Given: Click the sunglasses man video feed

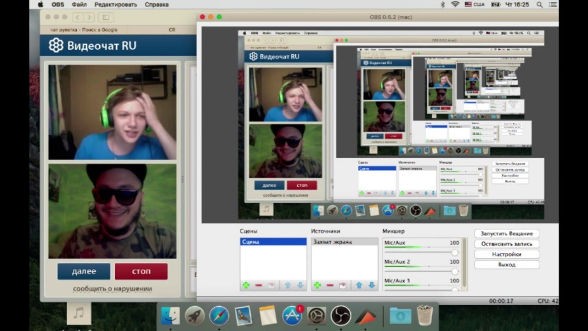Looking at the screenshot, I should pyautogui.click(x=112, y=211).
